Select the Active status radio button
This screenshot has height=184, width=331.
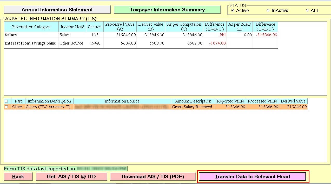coord(233,11)
